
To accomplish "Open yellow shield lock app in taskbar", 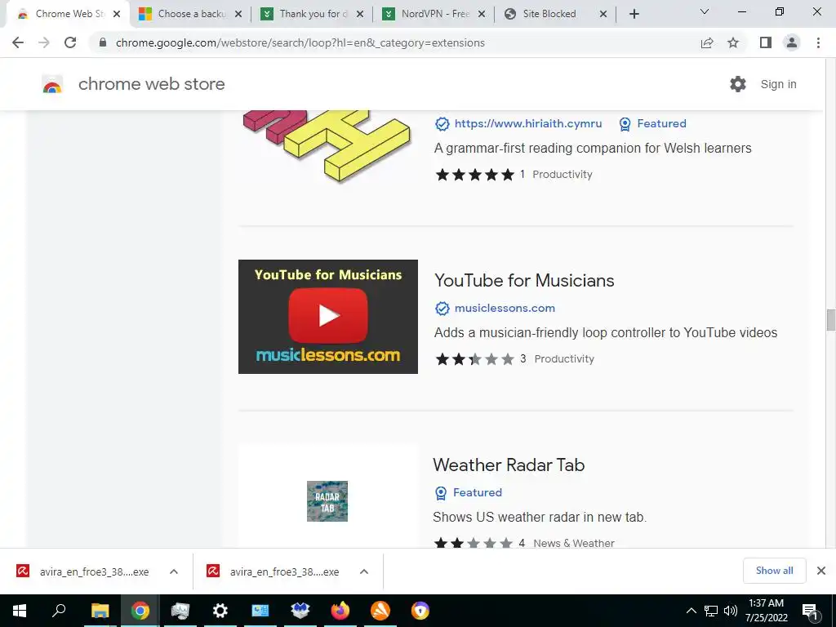I will click(420, 611).
